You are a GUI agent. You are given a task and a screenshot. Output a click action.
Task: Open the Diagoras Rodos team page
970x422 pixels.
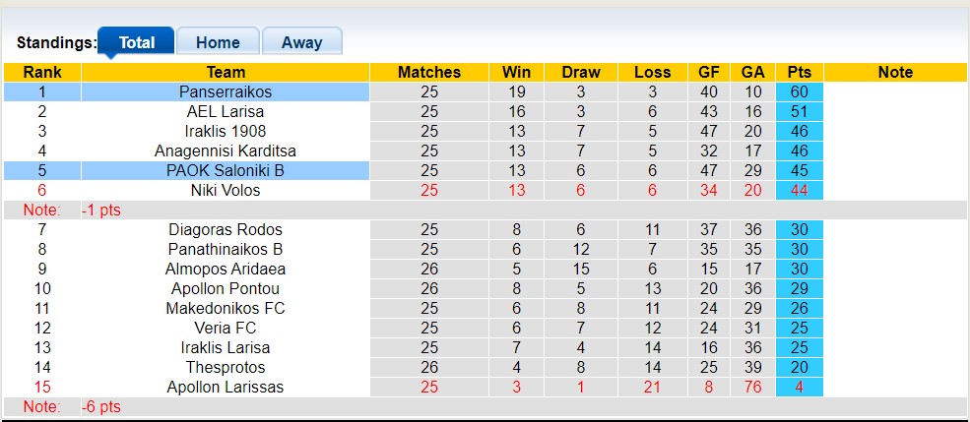[x=226, y=229]
